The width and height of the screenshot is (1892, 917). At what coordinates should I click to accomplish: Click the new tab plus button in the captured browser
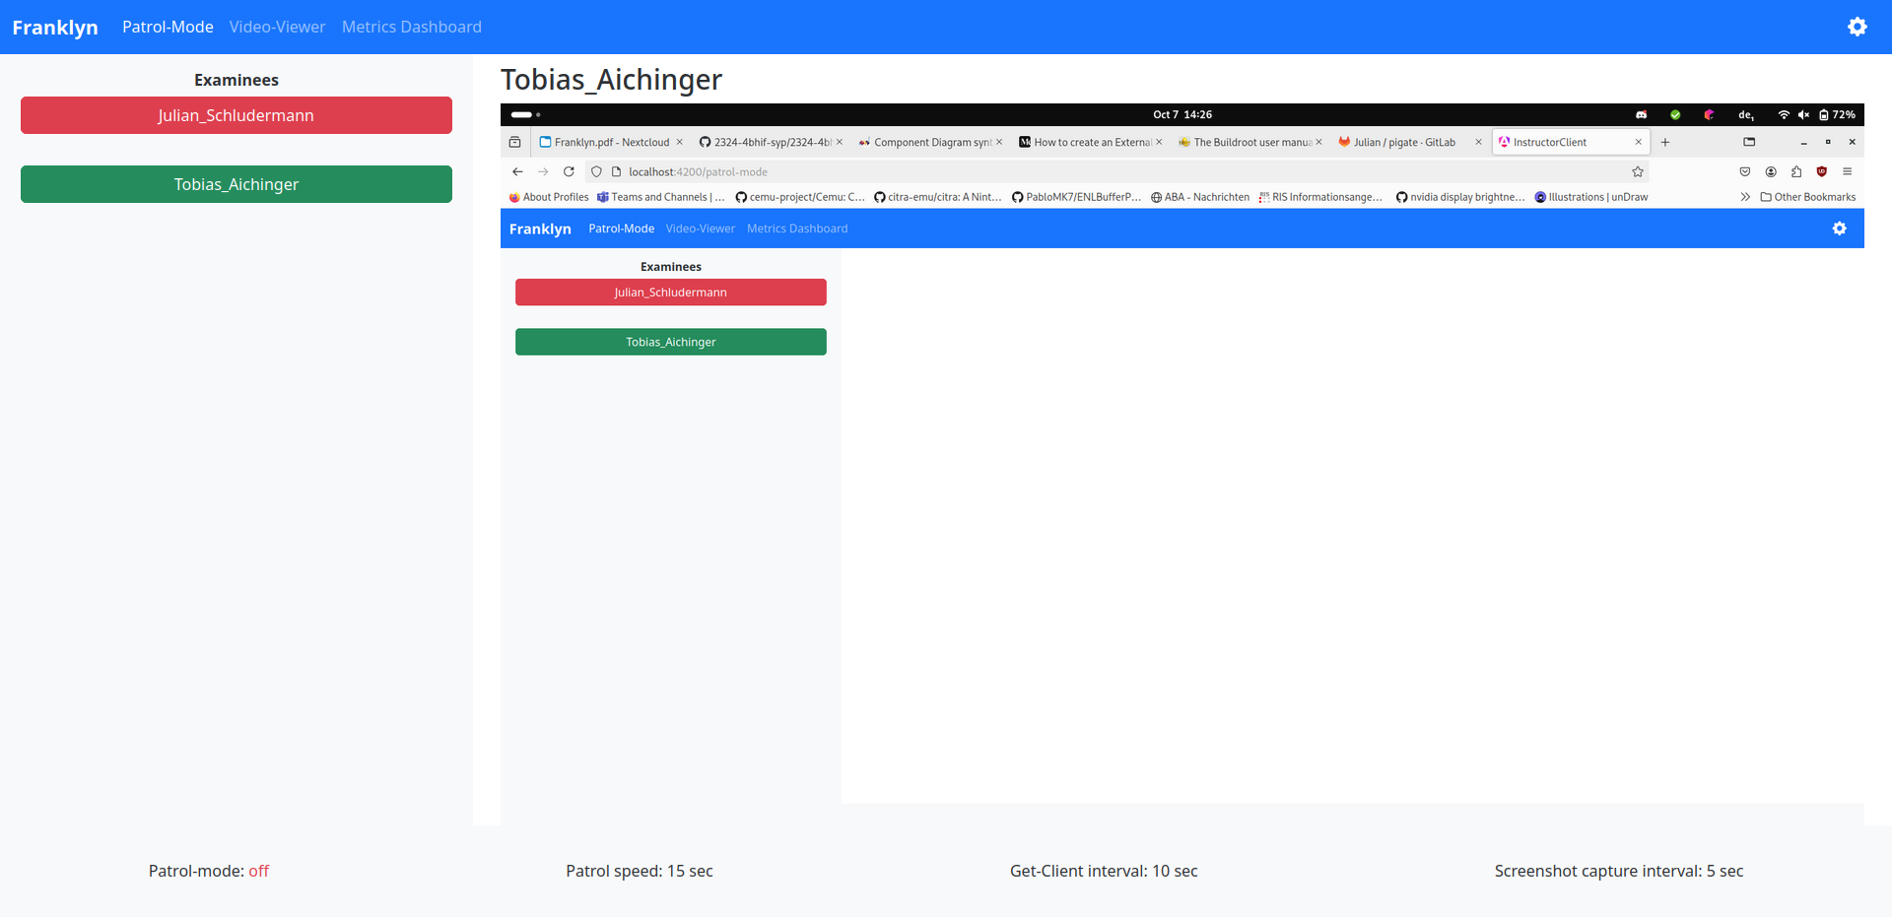point(1665,142)
